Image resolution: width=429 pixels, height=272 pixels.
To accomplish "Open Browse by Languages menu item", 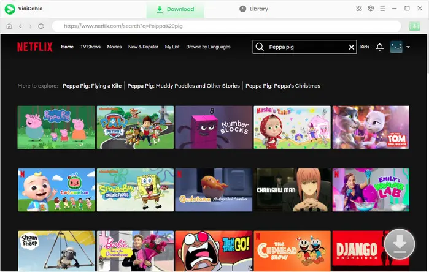I will (x=208, y=47).
